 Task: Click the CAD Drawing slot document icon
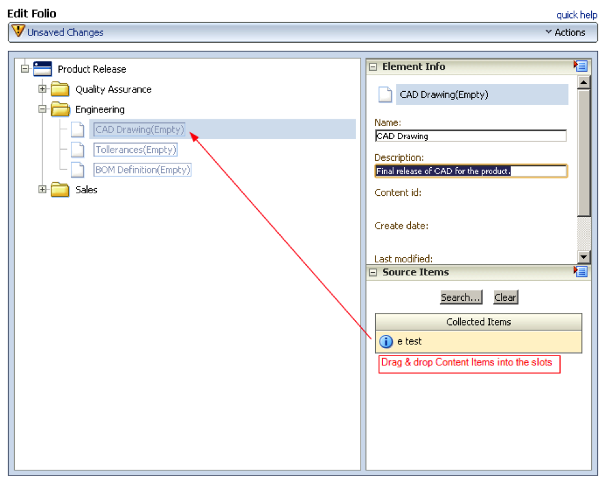click(x=78, y=129)
